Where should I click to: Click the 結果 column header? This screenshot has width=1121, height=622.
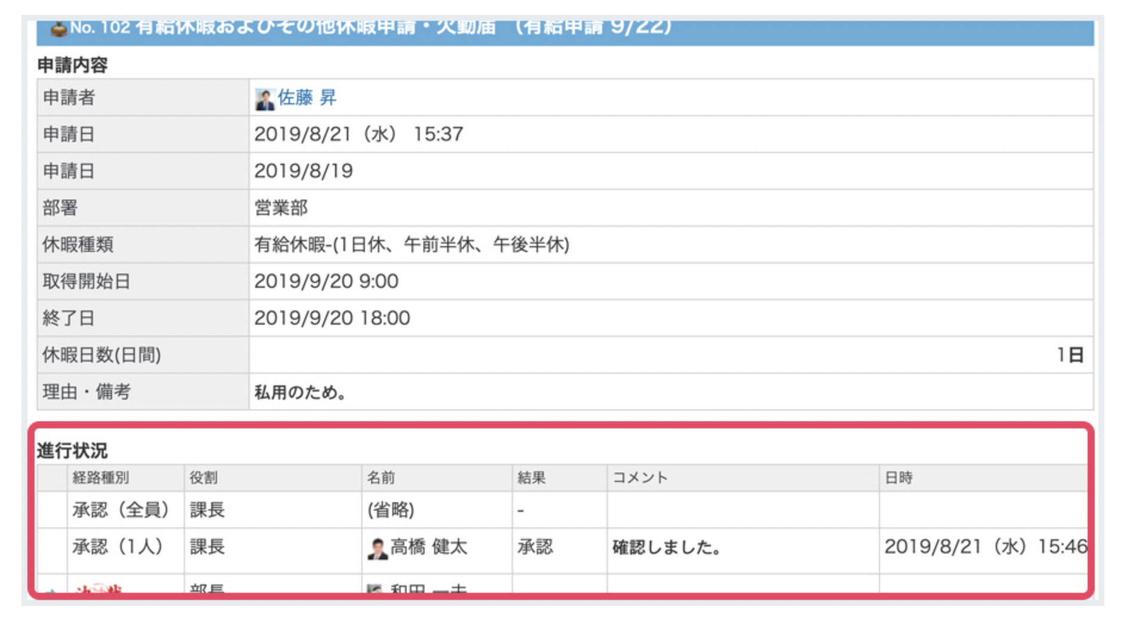click(x=531, y=478)
